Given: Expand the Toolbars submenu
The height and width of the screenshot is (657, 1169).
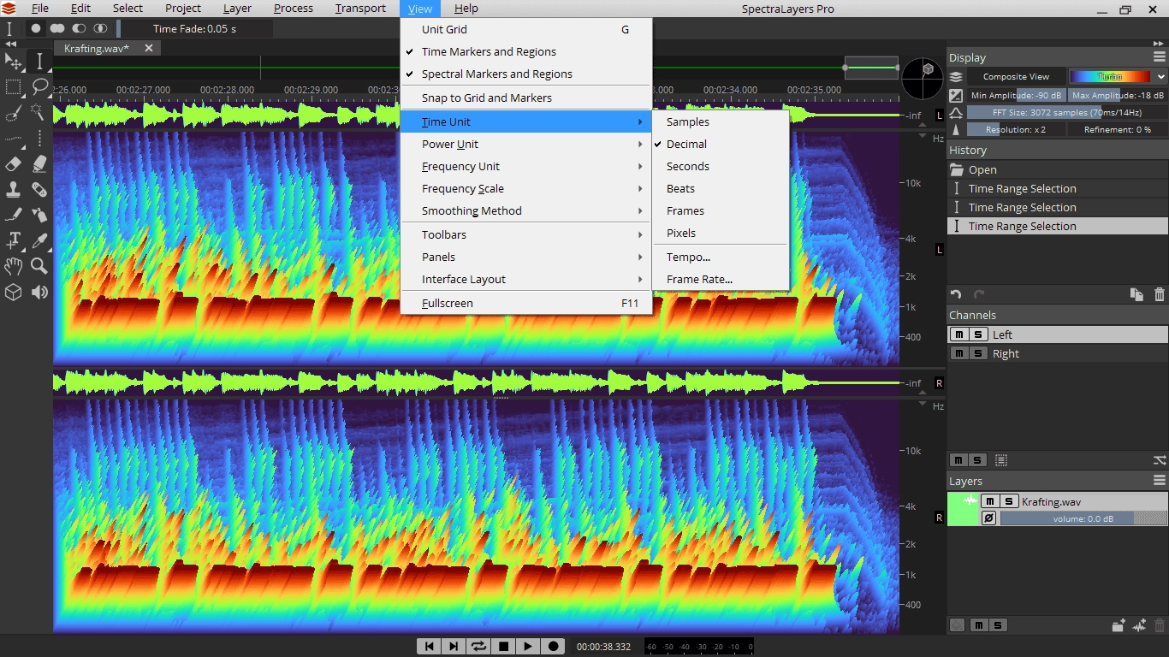Looking at the screenshot, I should 526,234.
